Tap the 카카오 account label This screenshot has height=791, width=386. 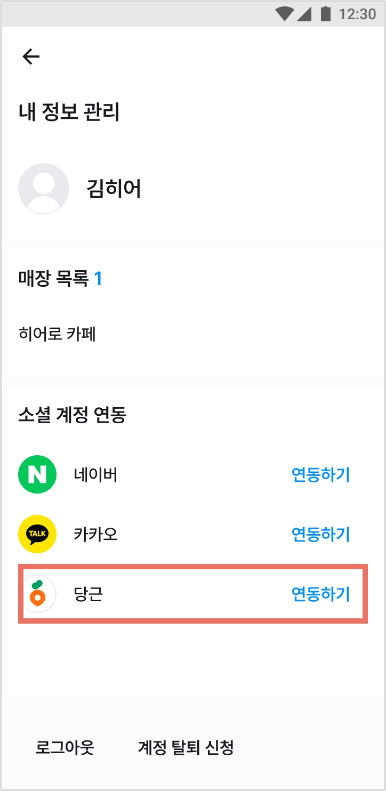point(95,534)
